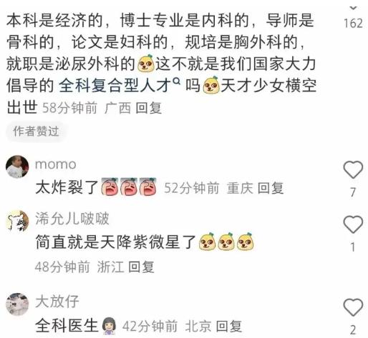
Task: Like momo's comment with heart icon
Action: 353,169
